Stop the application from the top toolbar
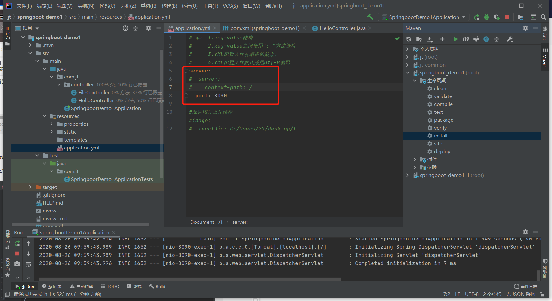Image resolution: width=552 pixels, height=301 pixels. pyautogui.click(x=507, y=17)
